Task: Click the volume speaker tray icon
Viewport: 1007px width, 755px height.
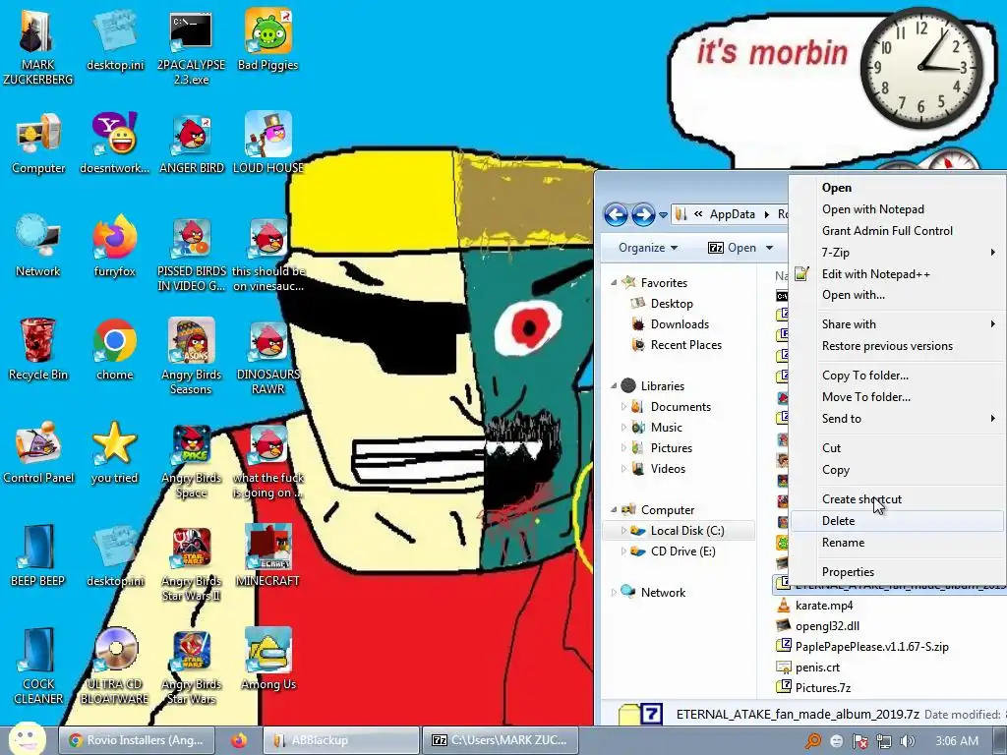Action: click(x=908, y=741)
